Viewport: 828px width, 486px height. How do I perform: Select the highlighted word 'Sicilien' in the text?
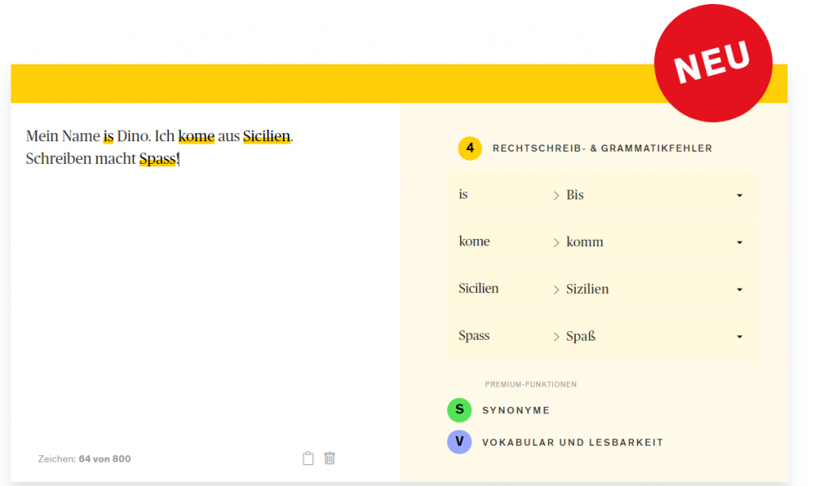click(267, 136)
